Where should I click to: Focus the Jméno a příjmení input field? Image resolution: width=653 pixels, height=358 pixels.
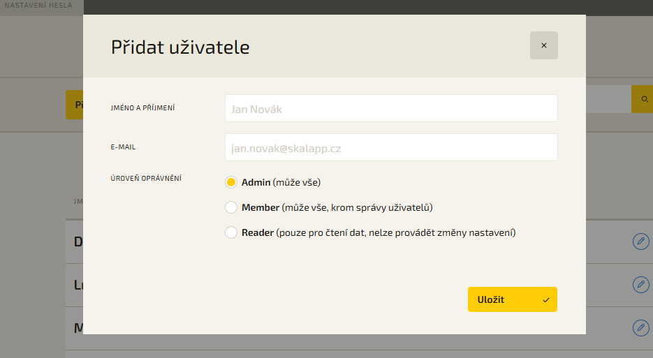[391, 108]
